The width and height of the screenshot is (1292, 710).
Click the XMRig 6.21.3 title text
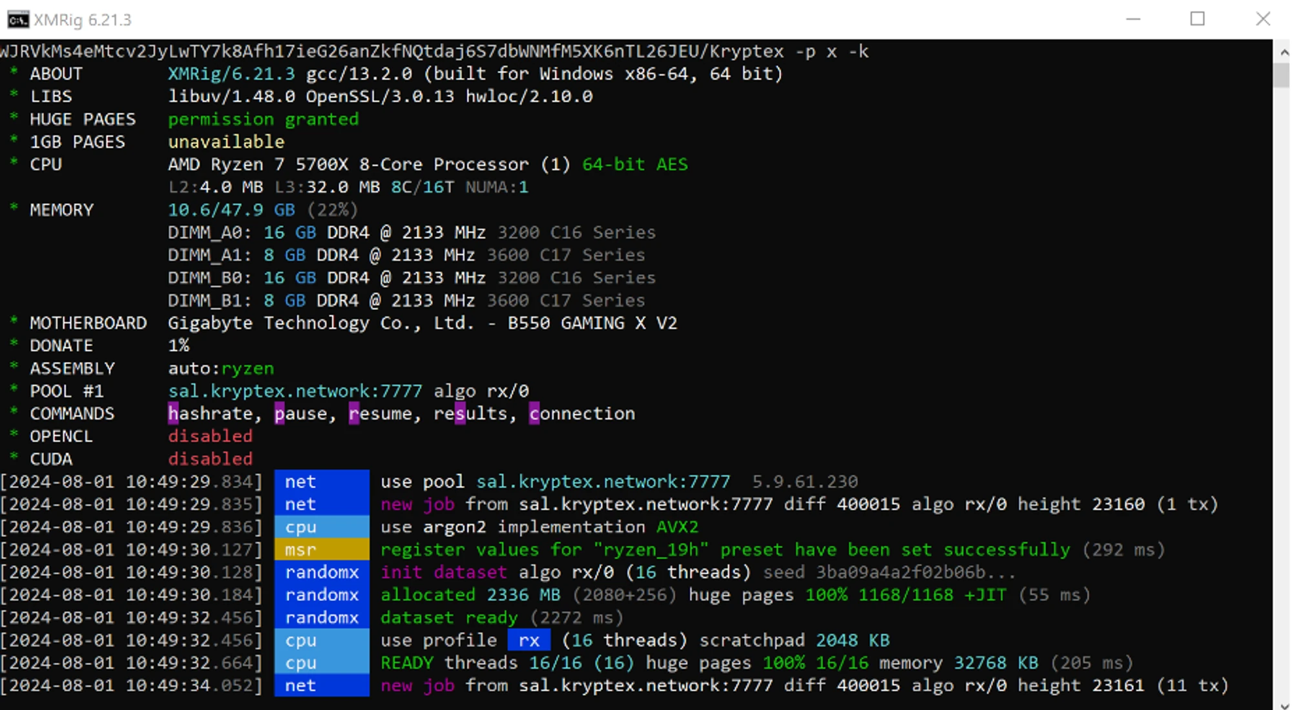[x=83, y=20]
